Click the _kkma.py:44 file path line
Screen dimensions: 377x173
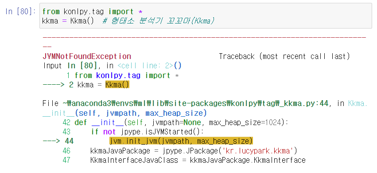coord(205,103)
